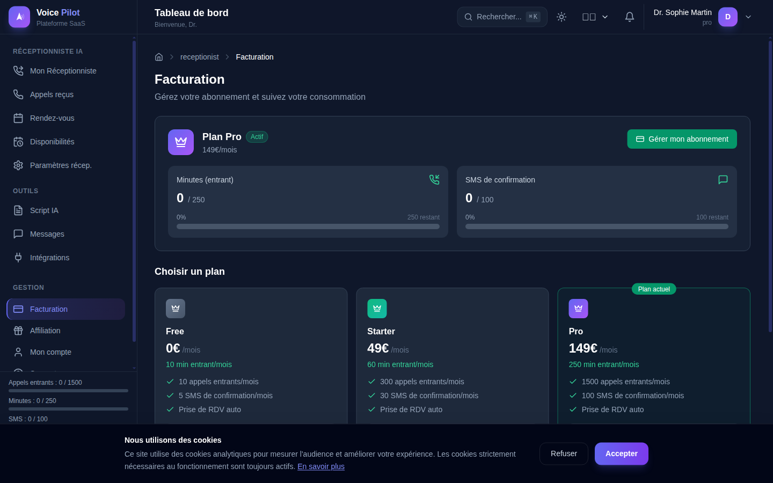
Task: Click the Affiliation gift icon
Action: pyautogui.click(x=18, y=331)
